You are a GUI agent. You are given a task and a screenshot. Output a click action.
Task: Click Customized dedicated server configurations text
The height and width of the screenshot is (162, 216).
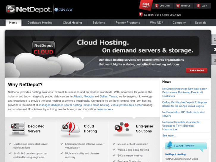pos(31,146)
